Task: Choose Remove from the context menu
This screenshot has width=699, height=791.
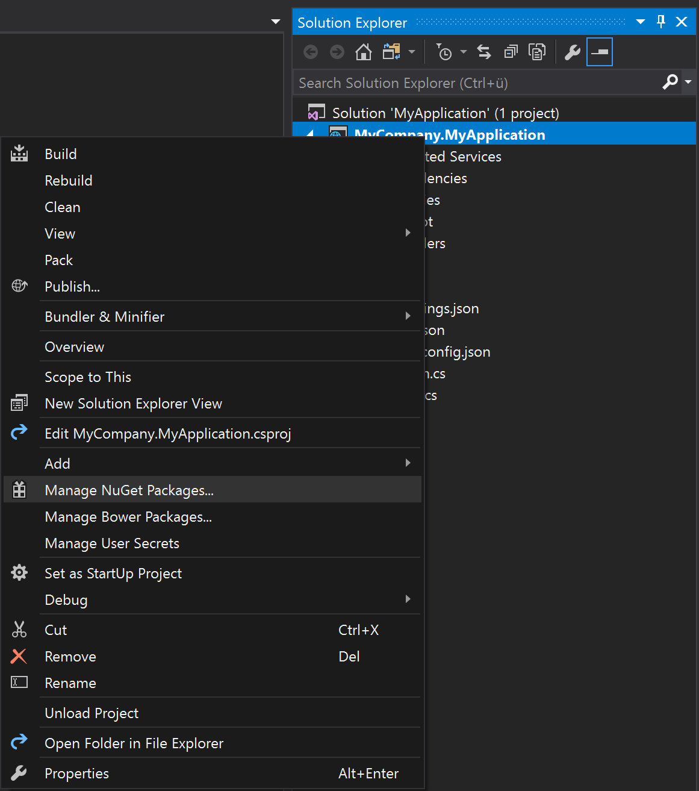Action: click(x=70, y=657)
